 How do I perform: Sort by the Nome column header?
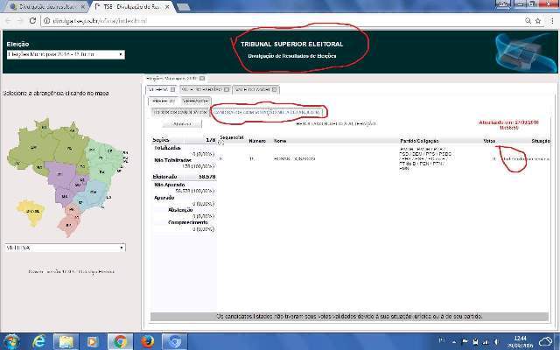point(280,141)
